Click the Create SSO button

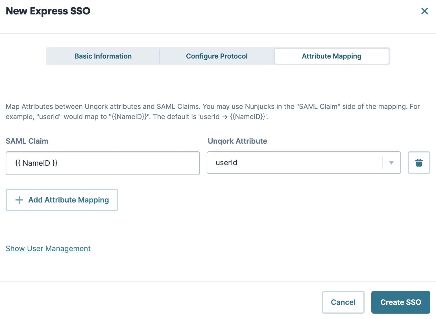401,302
